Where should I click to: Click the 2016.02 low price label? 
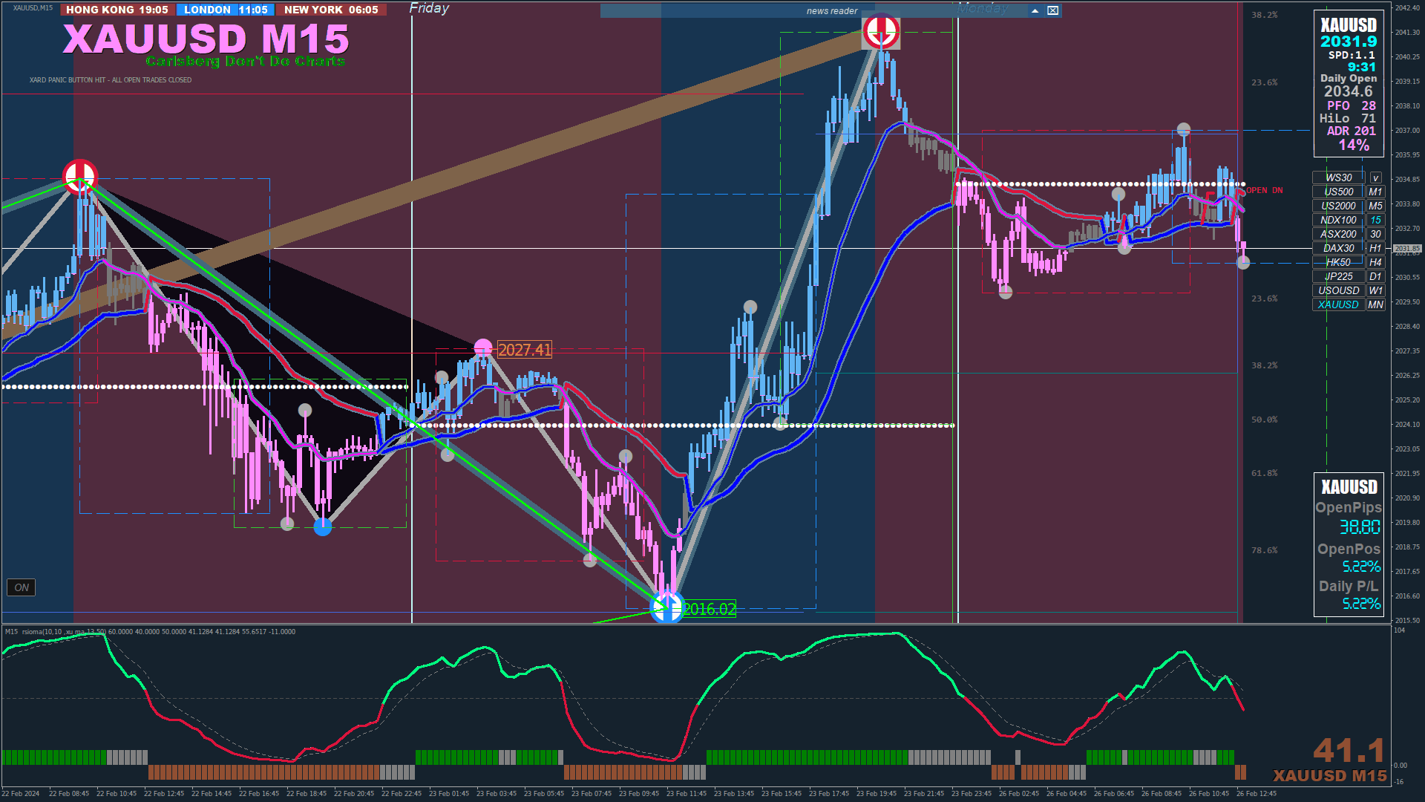(x=709, y=610)
